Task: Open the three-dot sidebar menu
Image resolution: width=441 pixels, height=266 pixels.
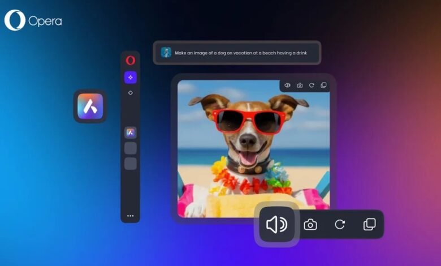Action: [131, 216]
